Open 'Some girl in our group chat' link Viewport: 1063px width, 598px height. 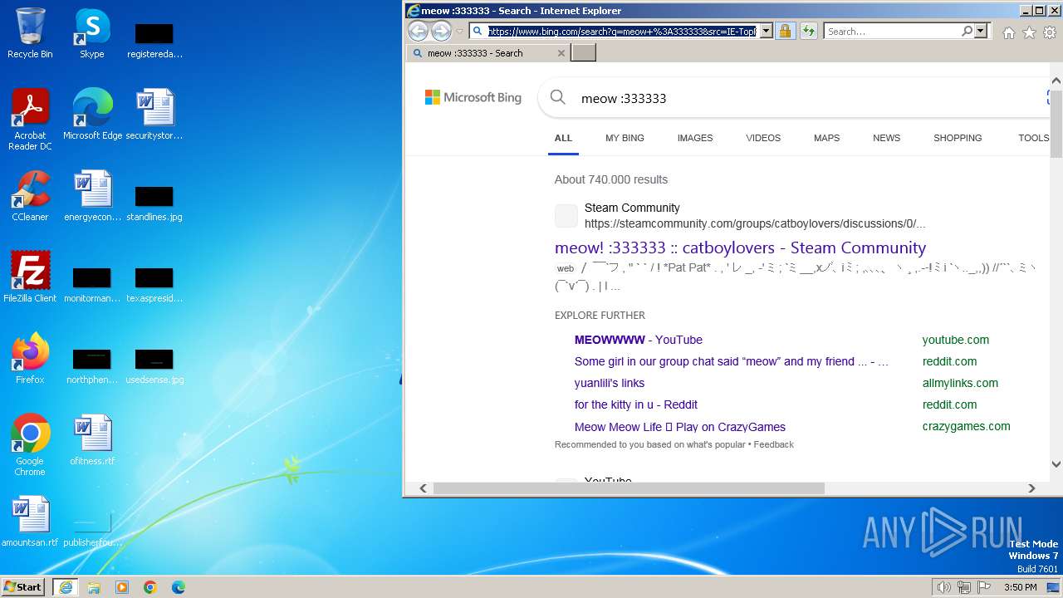click(x=732, y=361)
